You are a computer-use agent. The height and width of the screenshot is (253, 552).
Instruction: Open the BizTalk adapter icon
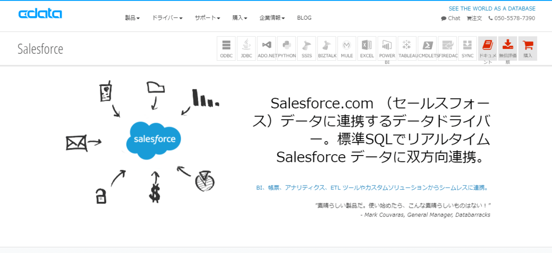coord(327,48)
